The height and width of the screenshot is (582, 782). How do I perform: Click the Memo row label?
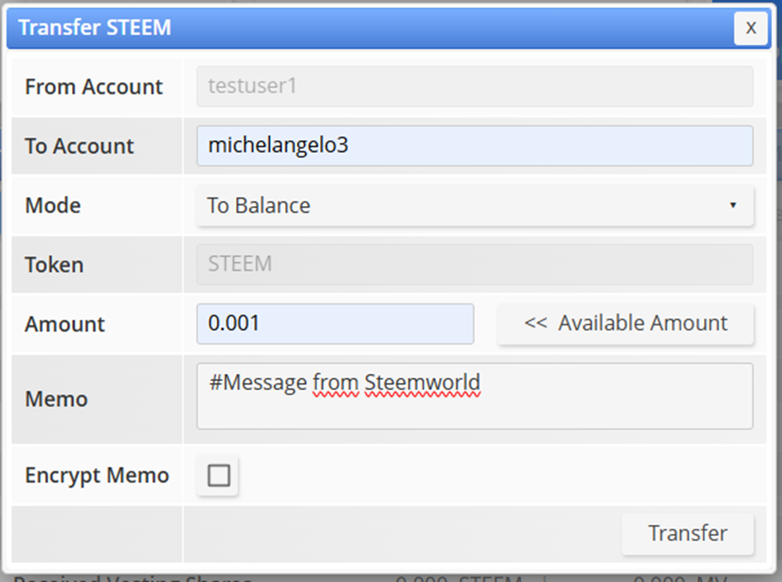click(56, 398)
